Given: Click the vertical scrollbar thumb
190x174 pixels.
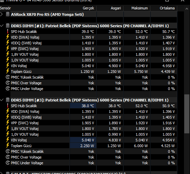Looking at the screenshot, I should tap(187, 114).
